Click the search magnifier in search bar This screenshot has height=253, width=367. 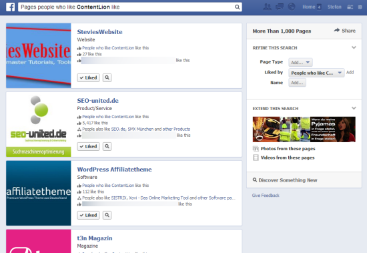[x=237, y=7]
